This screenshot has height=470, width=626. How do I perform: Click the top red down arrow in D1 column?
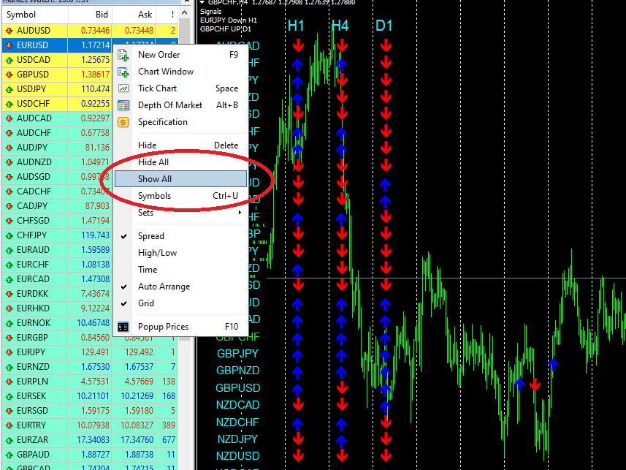coord(385,45)
